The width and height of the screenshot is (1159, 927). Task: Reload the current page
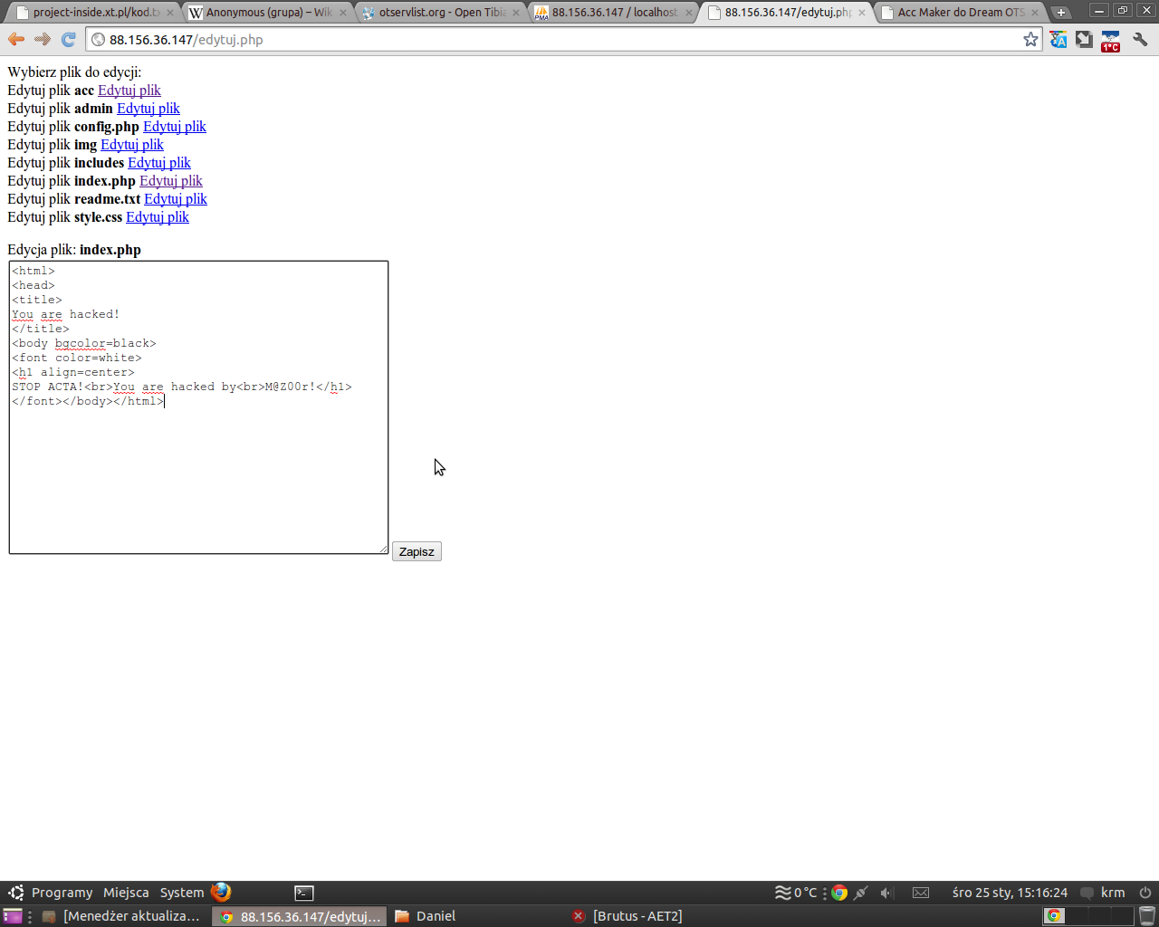pyautogui.click(x=69, y=39)
